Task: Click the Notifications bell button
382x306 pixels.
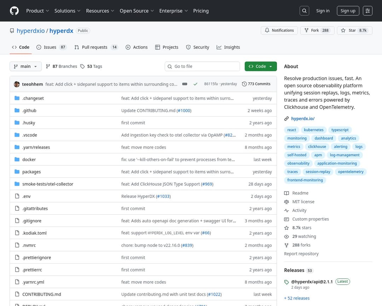Action: click(x=279, y=30)
